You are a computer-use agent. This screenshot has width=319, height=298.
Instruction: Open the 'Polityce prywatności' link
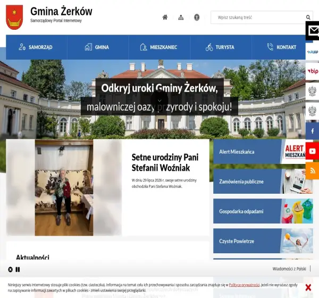(x=244, y=285)
